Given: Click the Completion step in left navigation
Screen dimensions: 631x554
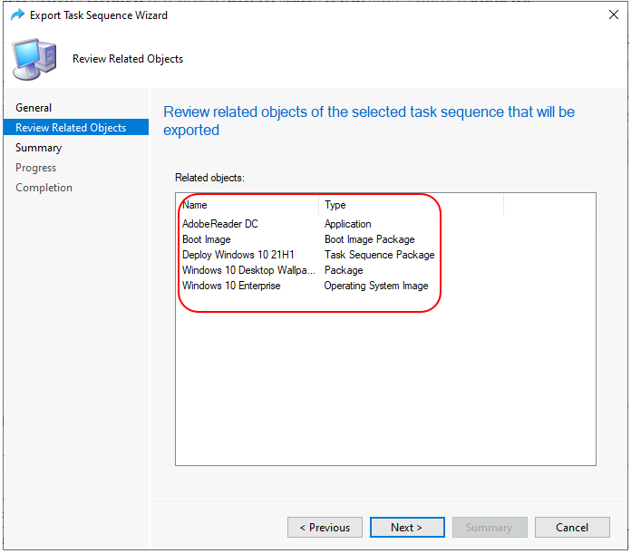Looking at the screenshot, I should pyautogui.click(x=44, y=188).
